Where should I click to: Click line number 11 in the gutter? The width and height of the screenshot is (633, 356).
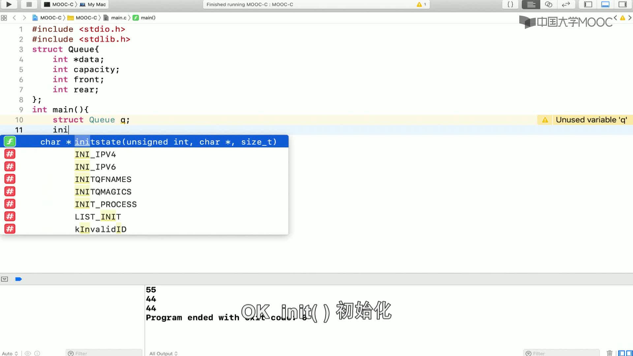[19, 130]
